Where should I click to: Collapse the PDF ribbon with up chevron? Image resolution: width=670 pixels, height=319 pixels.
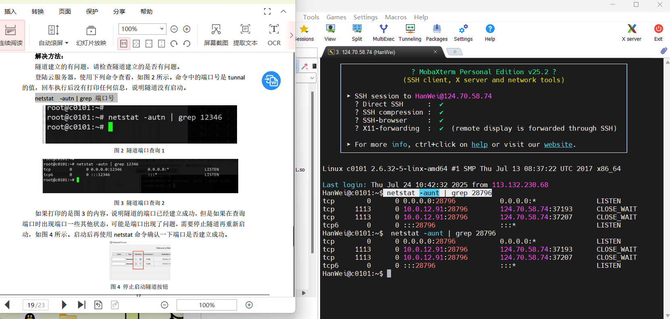pos(283,11)
